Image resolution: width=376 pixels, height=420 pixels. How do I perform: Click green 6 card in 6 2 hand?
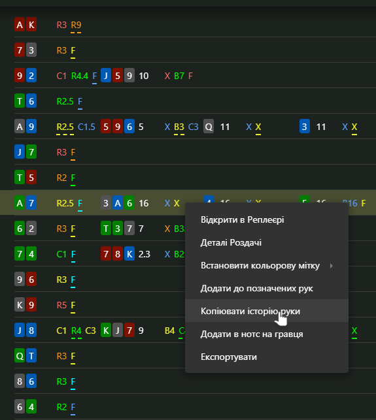point(20,229)
